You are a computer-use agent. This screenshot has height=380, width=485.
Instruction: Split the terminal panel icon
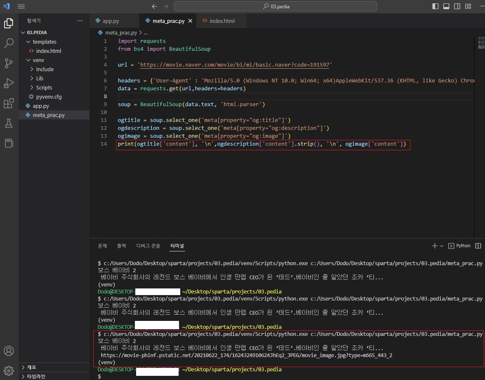pos(478,246)
